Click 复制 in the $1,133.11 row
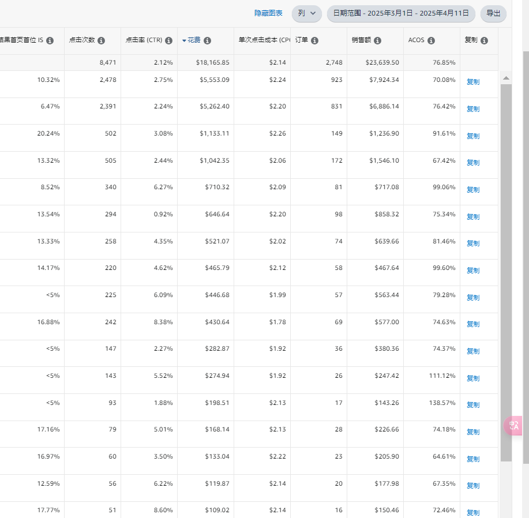 pos(473,136)
